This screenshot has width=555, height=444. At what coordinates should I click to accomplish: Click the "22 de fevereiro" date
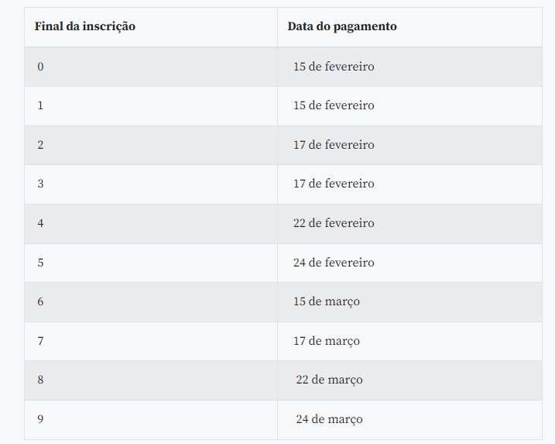[334, 223]
